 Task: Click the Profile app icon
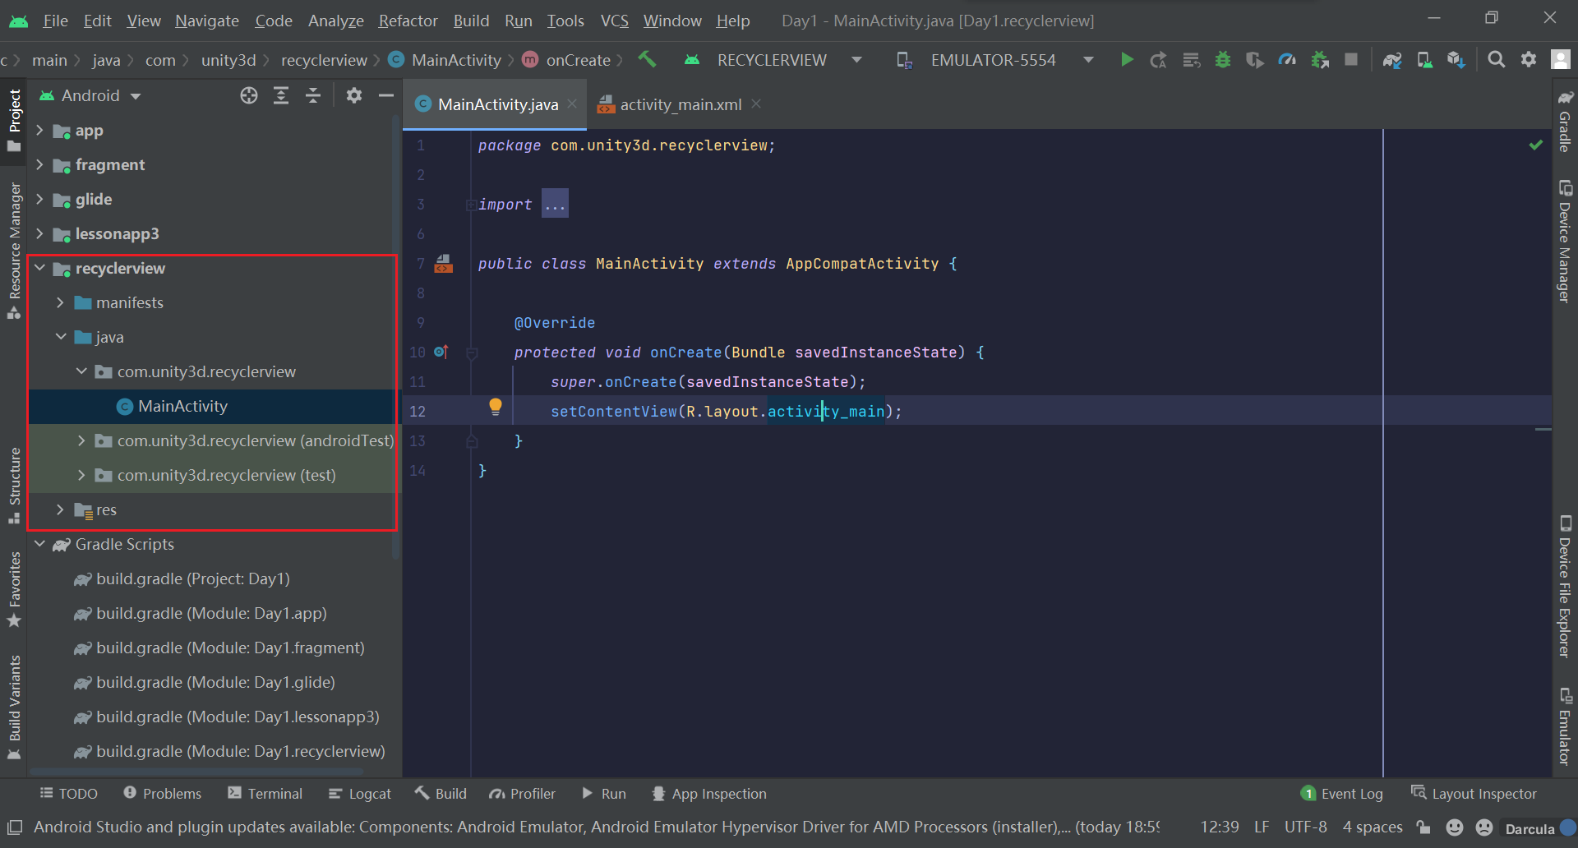tap(1287, 60)
